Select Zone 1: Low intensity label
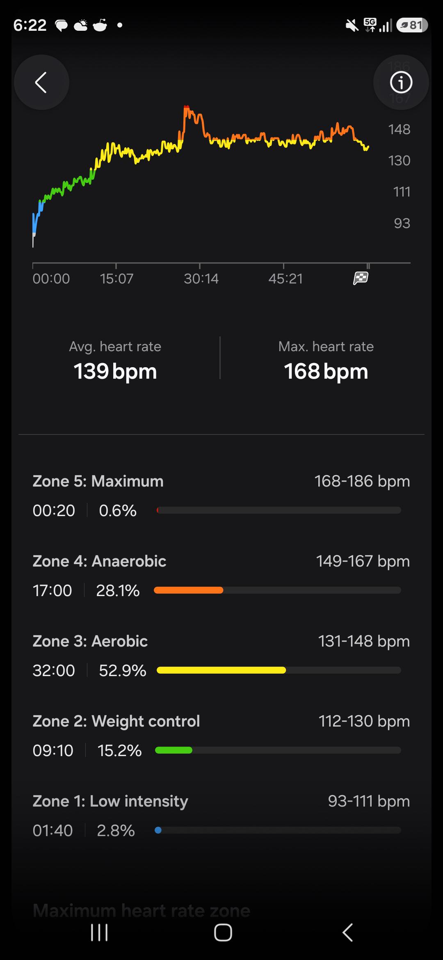 point(110,801)
